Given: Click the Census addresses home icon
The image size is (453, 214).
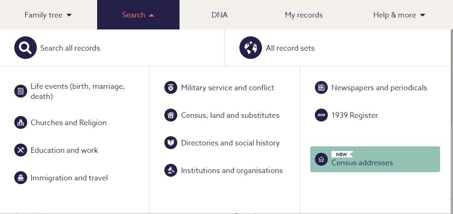Looking at the screenshot, I should 321,159.
